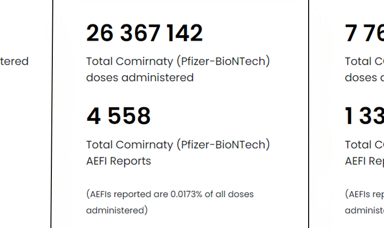Select "doses administered" text under 26 367 142
The height and width of the screenshot is (228, 384).
(140, 78)
